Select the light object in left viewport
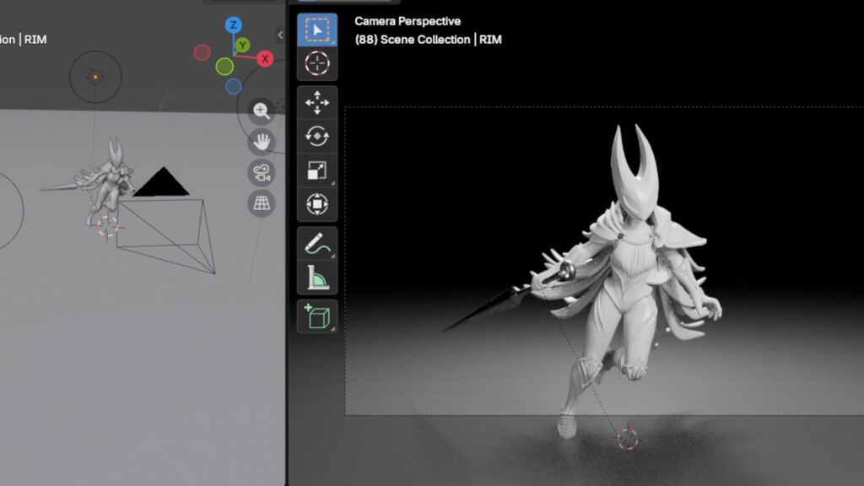Screen dimensions: 864x486 coord(95,78)
